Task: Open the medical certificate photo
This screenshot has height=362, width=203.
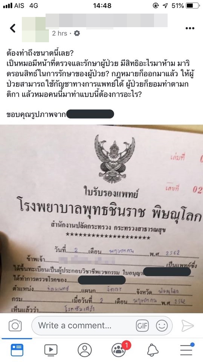Action: 102,219
